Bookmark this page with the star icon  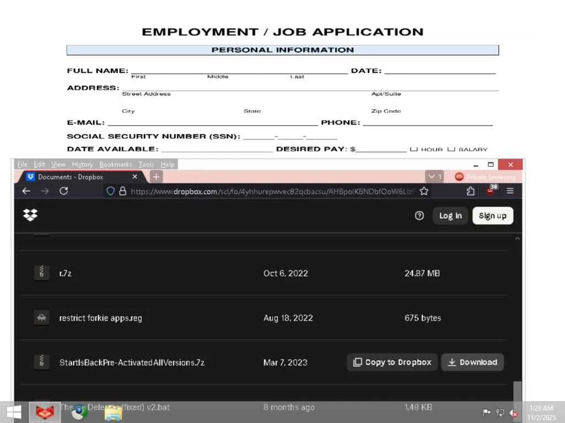pos(424,191)
